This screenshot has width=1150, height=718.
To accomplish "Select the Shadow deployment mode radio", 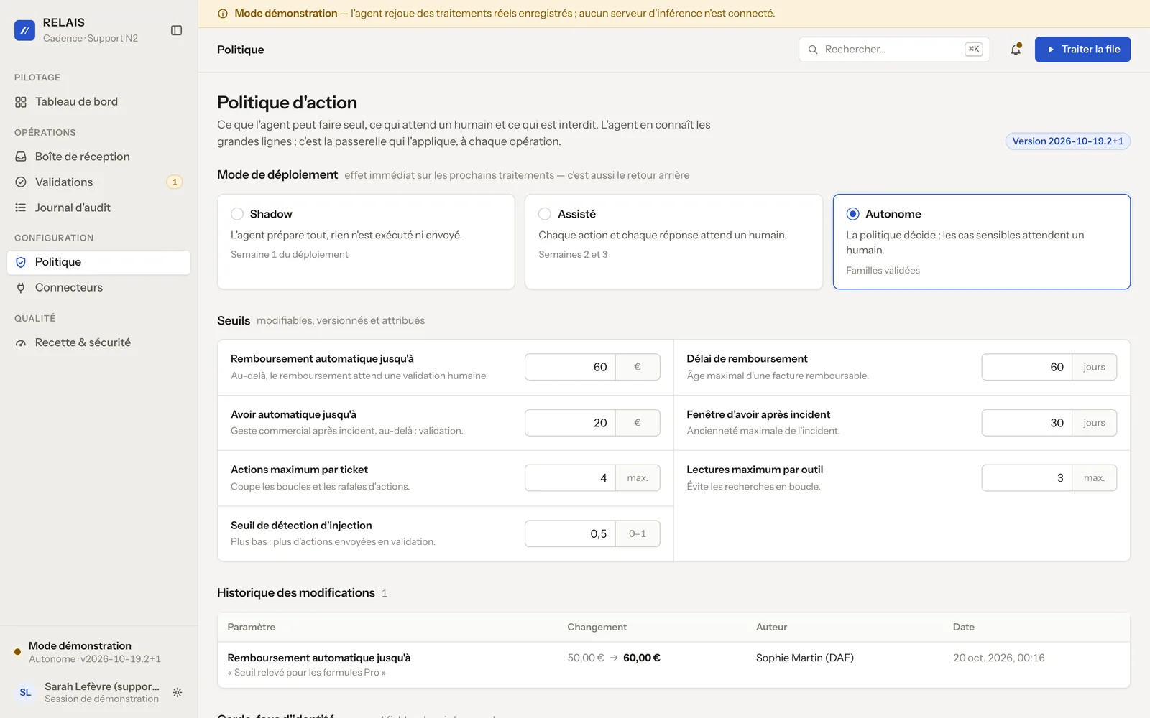I will pos(237,214).
